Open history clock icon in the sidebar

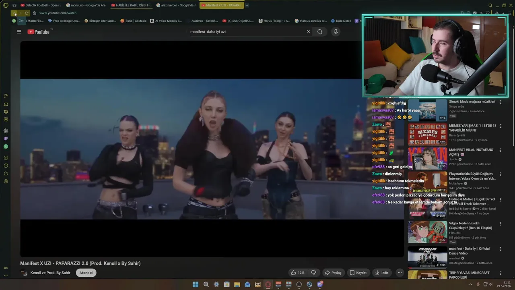click(6, 166)
